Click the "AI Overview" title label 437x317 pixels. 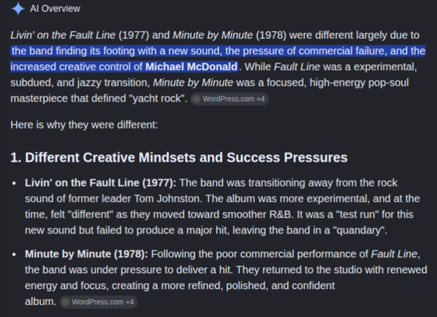coord(55,8)
